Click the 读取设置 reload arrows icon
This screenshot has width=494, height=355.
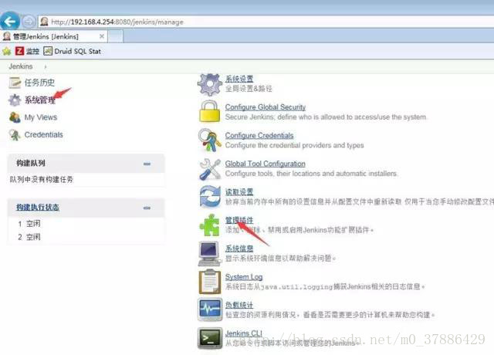[210, 197]
